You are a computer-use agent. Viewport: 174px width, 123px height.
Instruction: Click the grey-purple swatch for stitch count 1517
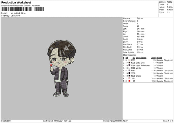pyautogui.click(x=129, y=70)
